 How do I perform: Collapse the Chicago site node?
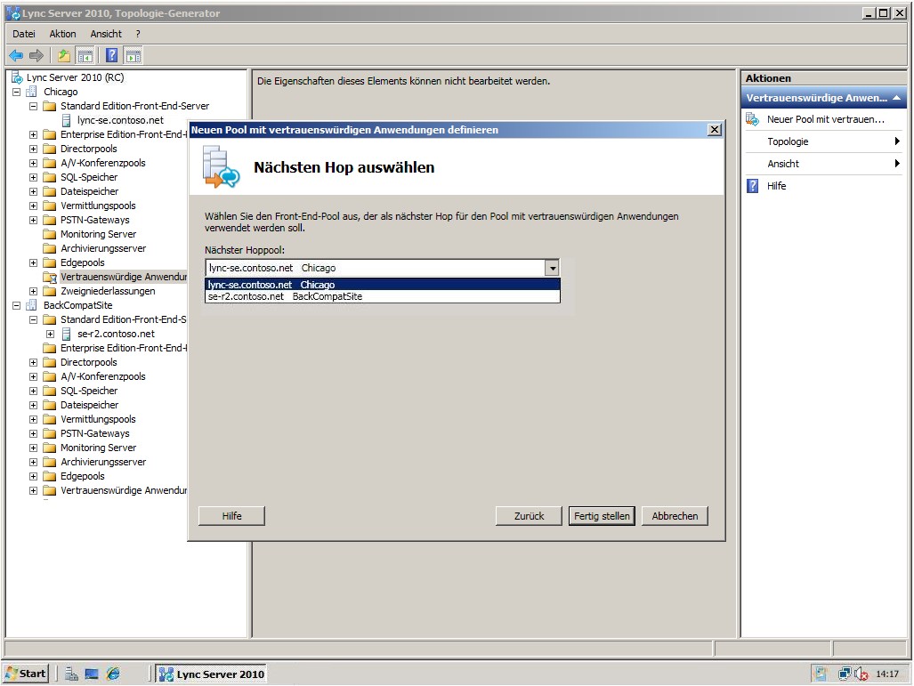[x=16, y=92]
